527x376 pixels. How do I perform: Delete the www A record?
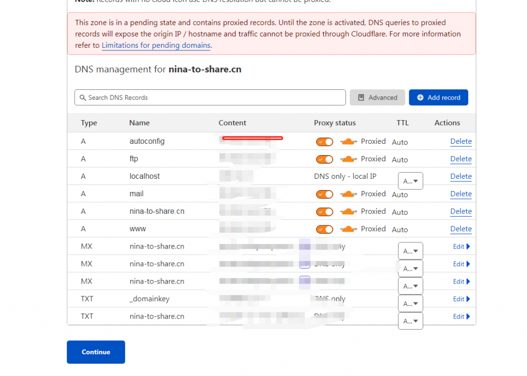[461, 229]
